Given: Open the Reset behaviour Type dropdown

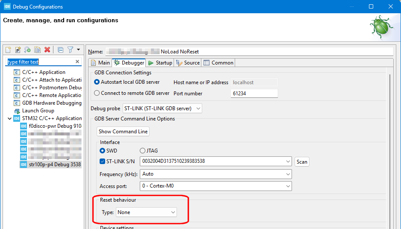Looking at the screenshot, I should coord(146,212).
